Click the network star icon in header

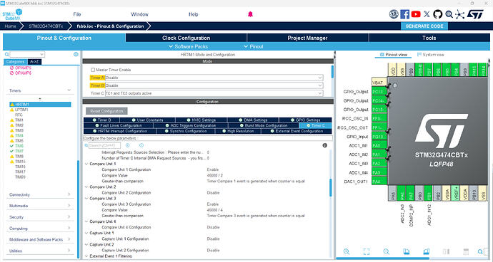[x=459, y=14]
